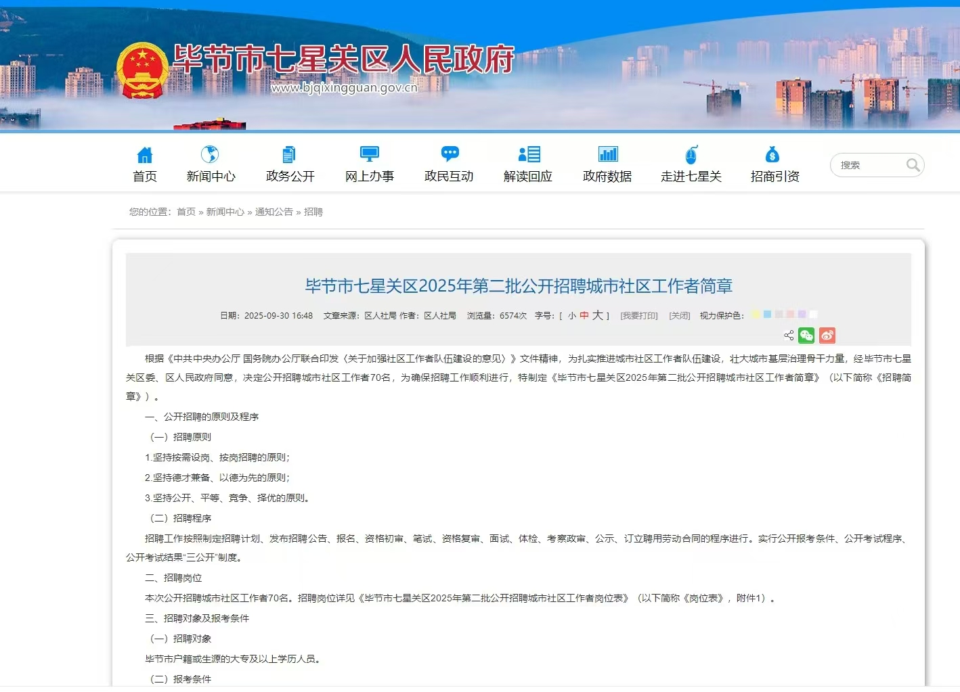Apply the blue eye-protection color swatch
960x692 pixels.
[767, 314]
